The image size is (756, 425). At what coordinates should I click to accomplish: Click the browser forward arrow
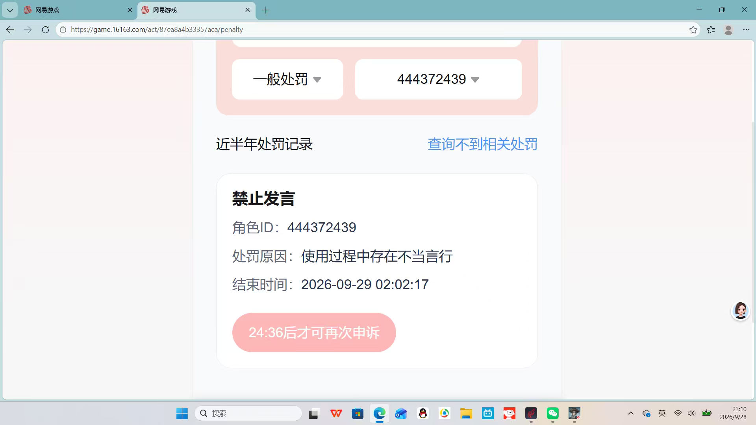tap(28, 30)
